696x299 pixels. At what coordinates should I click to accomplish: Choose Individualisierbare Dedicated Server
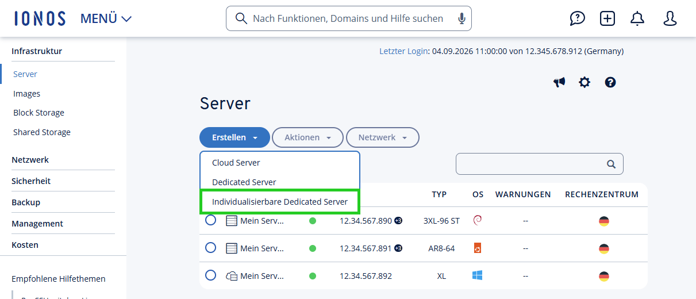280,202
